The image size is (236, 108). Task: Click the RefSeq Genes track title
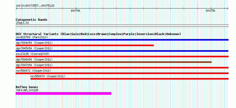[x=27, y=87]
